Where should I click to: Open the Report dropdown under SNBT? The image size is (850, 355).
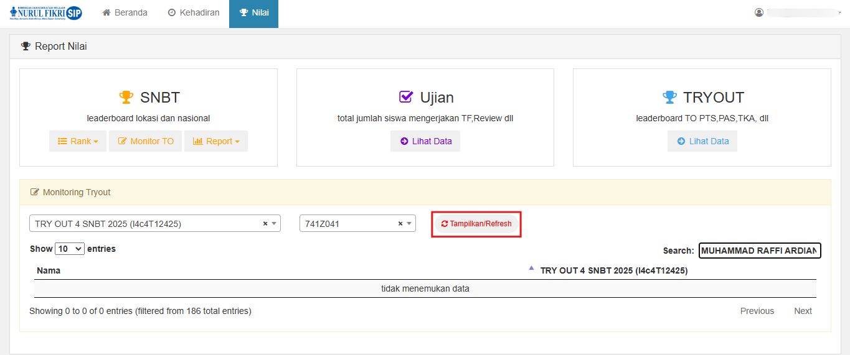216,141
